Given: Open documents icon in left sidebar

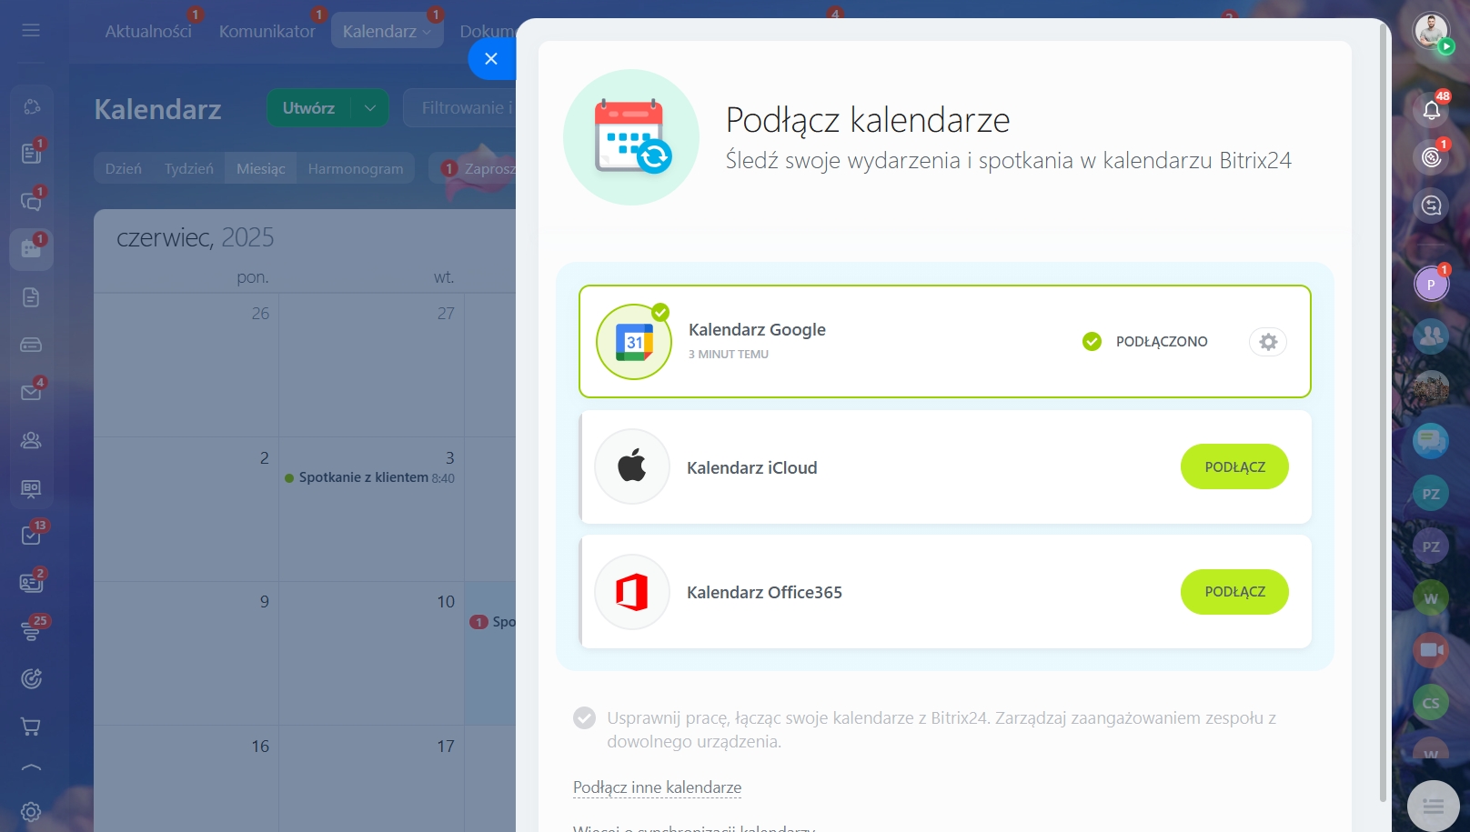Looking at the screenshot, I should coord(31,297).
